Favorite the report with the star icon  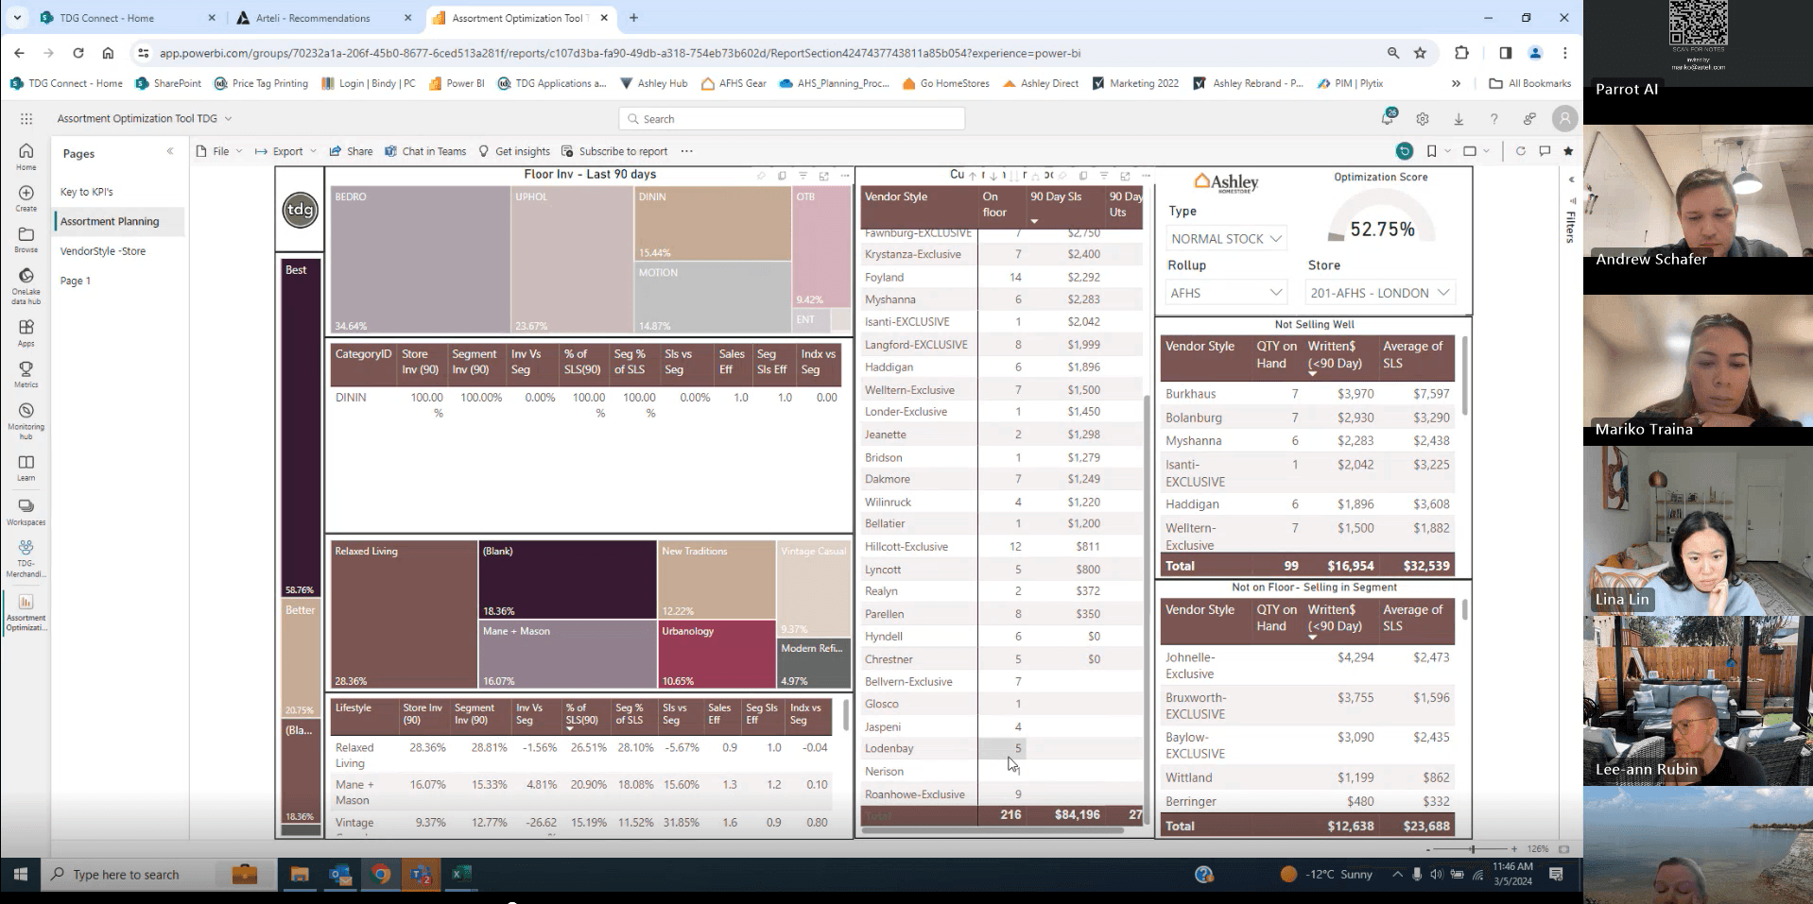1568,151
